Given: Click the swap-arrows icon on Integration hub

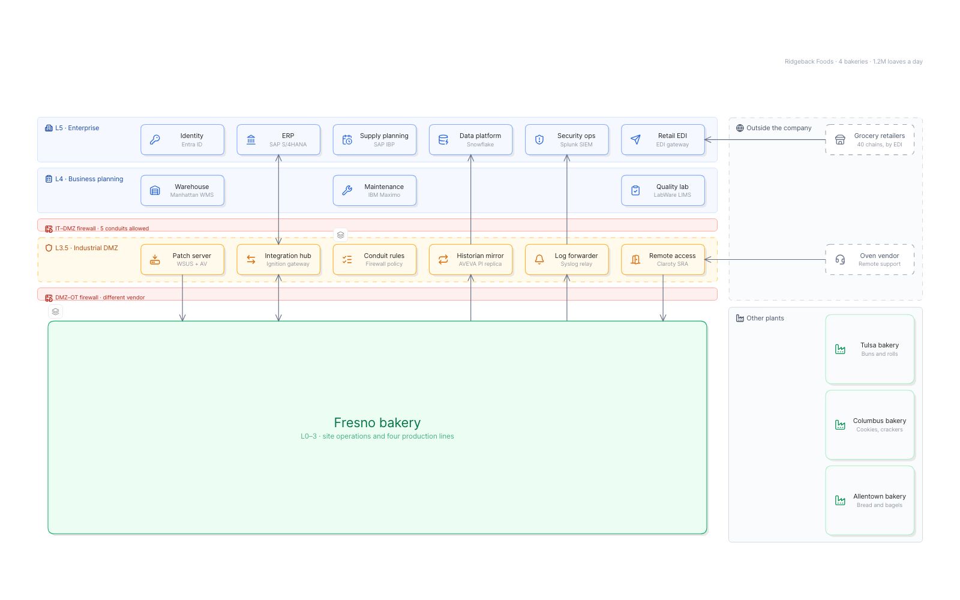Looking at the screenshot, I should tap(251, 260).
